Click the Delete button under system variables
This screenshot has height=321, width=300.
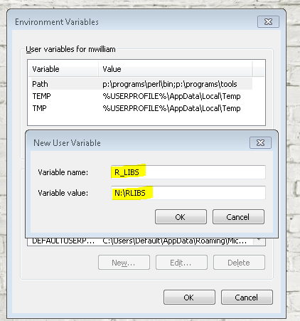tap(239, 263)
